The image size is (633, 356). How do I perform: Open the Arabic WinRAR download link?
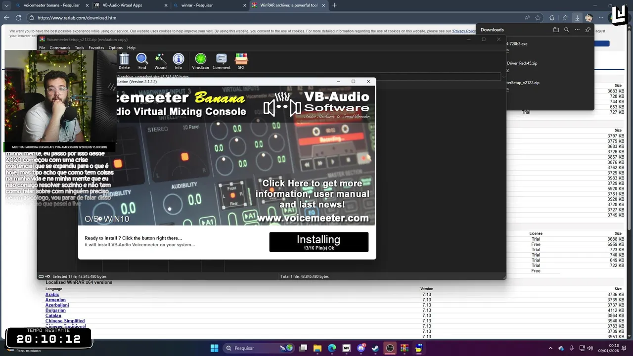[x=52, y=295]
